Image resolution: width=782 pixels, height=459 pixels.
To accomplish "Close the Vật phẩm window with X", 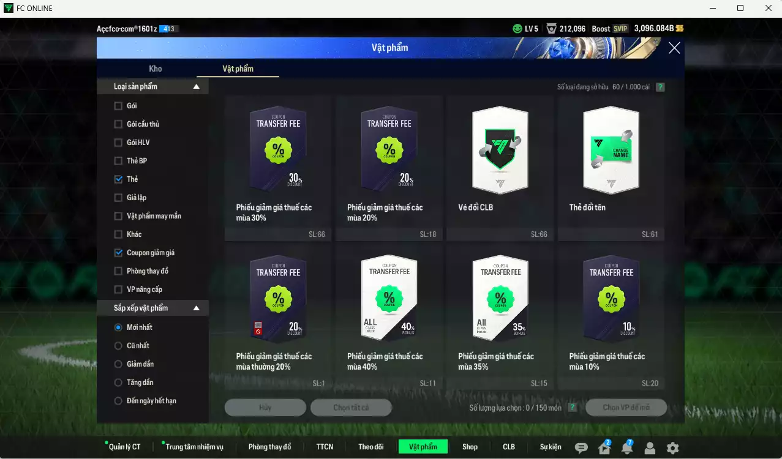I will coord(674,48).
